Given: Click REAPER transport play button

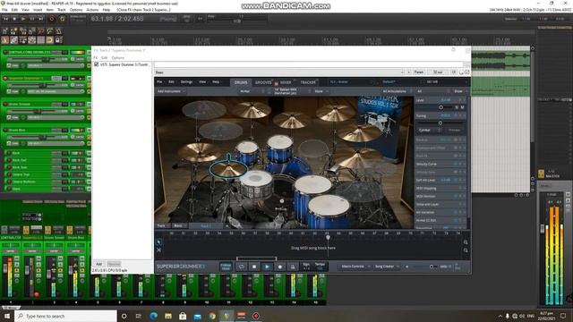Looking at the screenshot, I should tap(23, 19).
